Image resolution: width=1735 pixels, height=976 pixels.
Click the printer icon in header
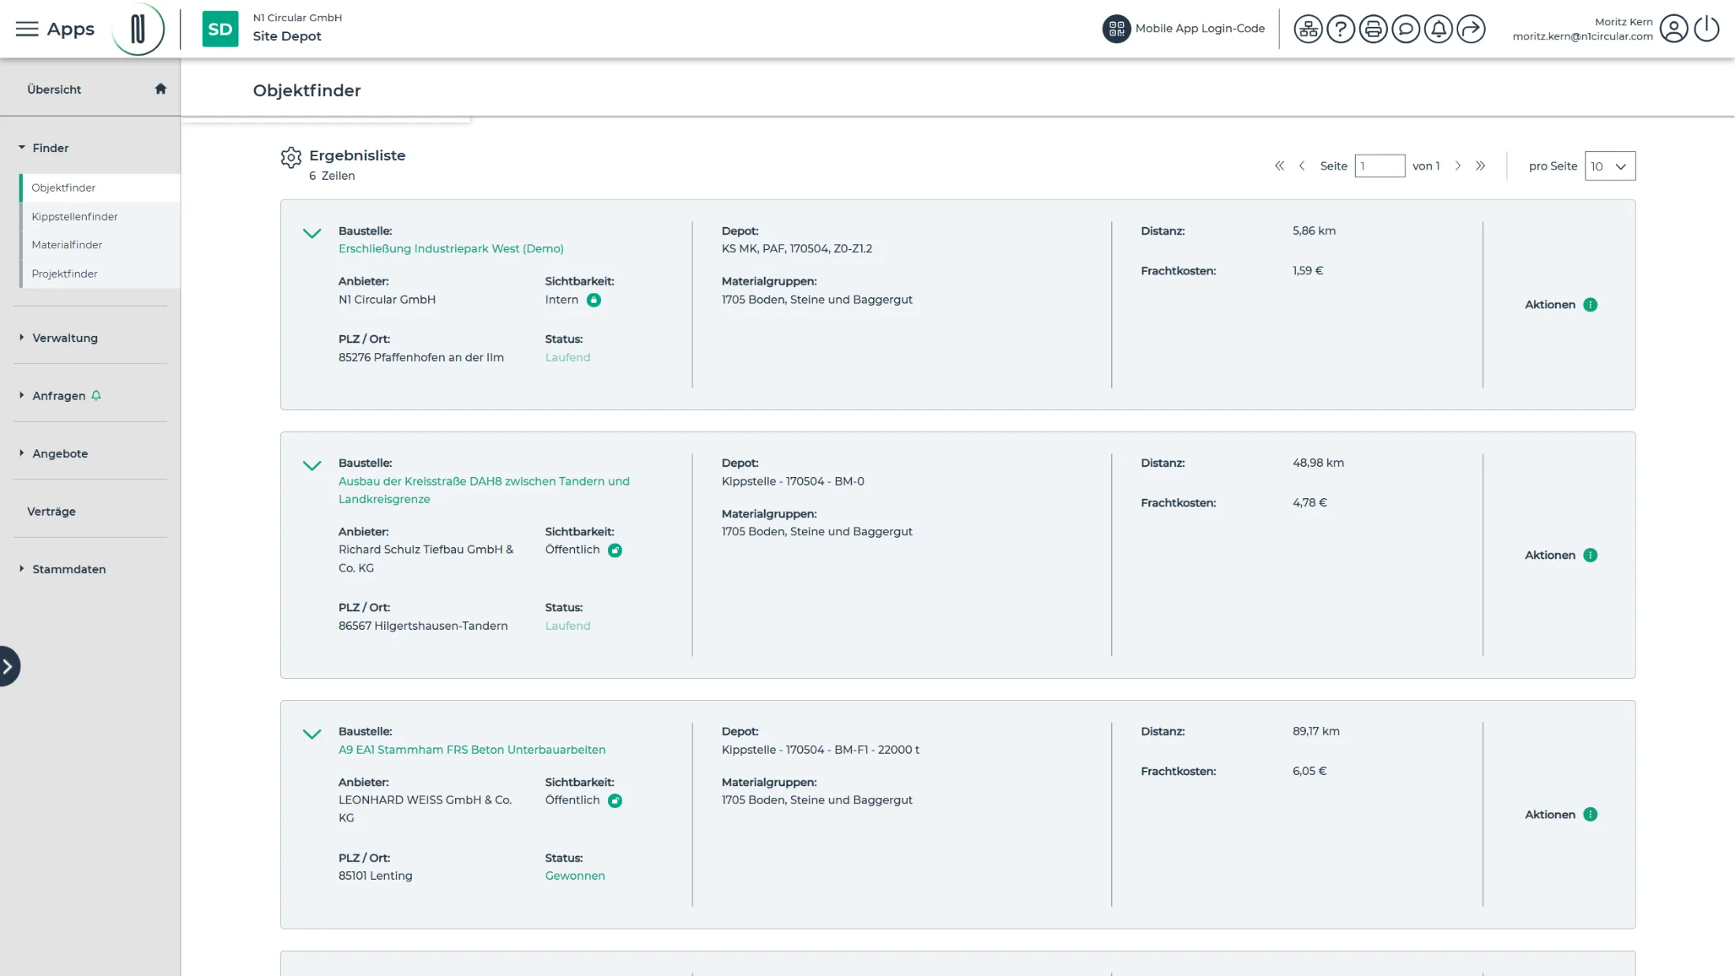tap(1373, 29)
